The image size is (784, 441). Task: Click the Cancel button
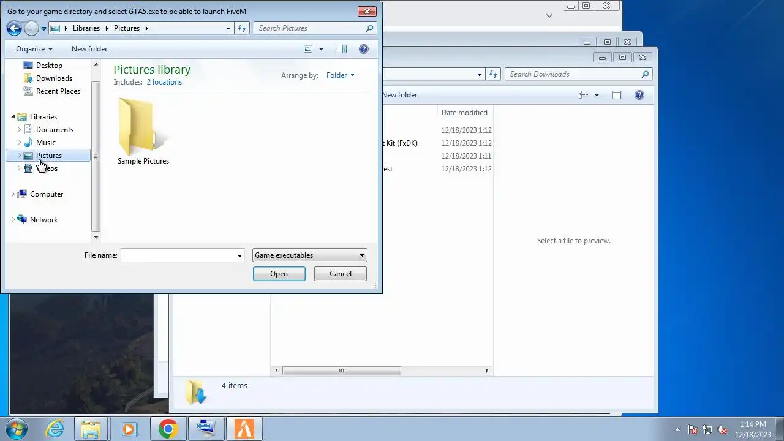341,274
